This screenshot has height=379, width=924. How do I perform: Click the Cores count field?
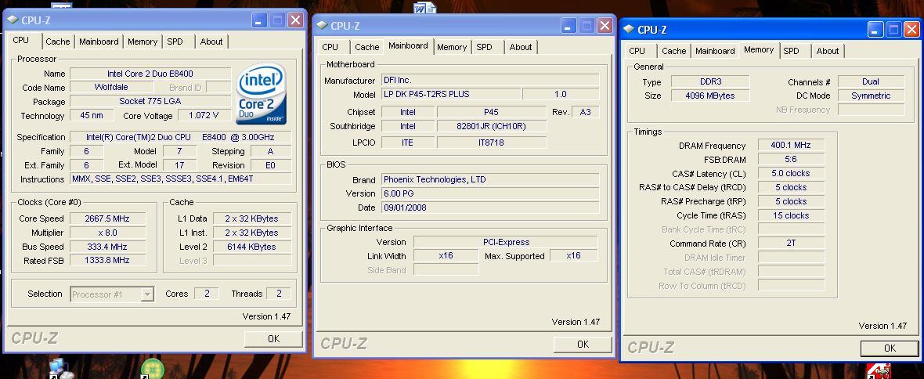[x=207, y=294]
